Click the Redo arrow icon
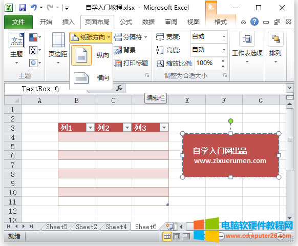This screenshot has height=246, width=298. pyautogui.click(x=50, y=8)
